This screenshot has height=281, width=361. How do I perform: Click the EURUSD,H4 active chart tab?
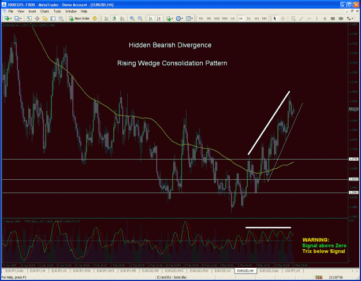pyautogui.click(x=245, y=271)
